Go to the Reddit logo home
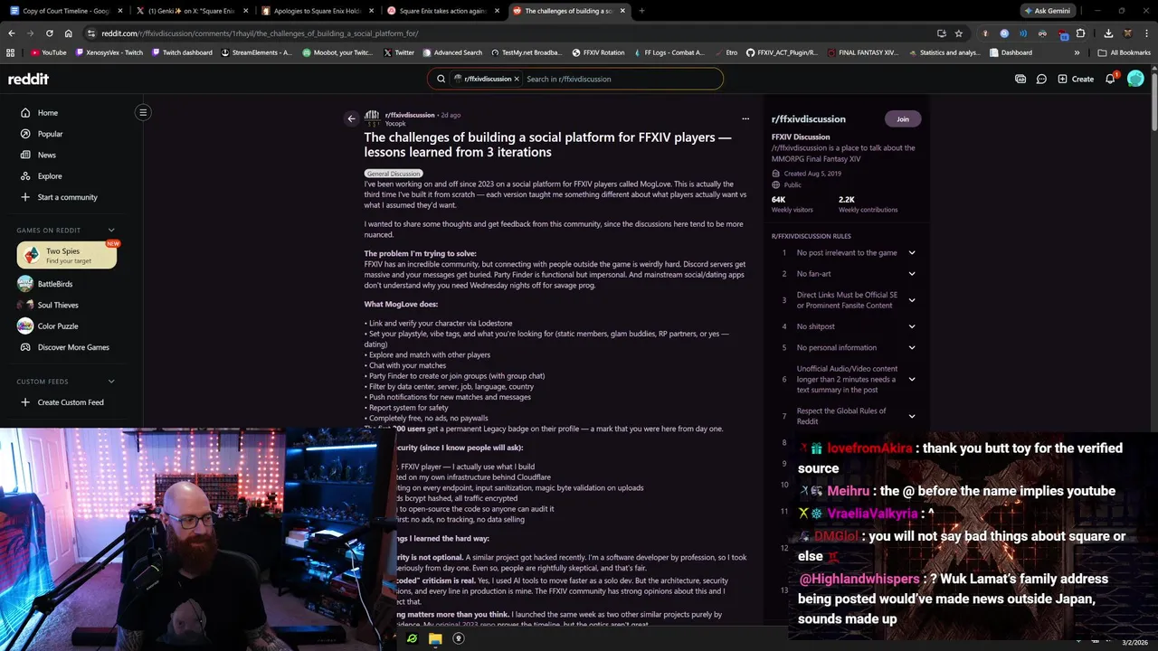Viewport: 1158px width, 651px height. click(x=28, y=79)
